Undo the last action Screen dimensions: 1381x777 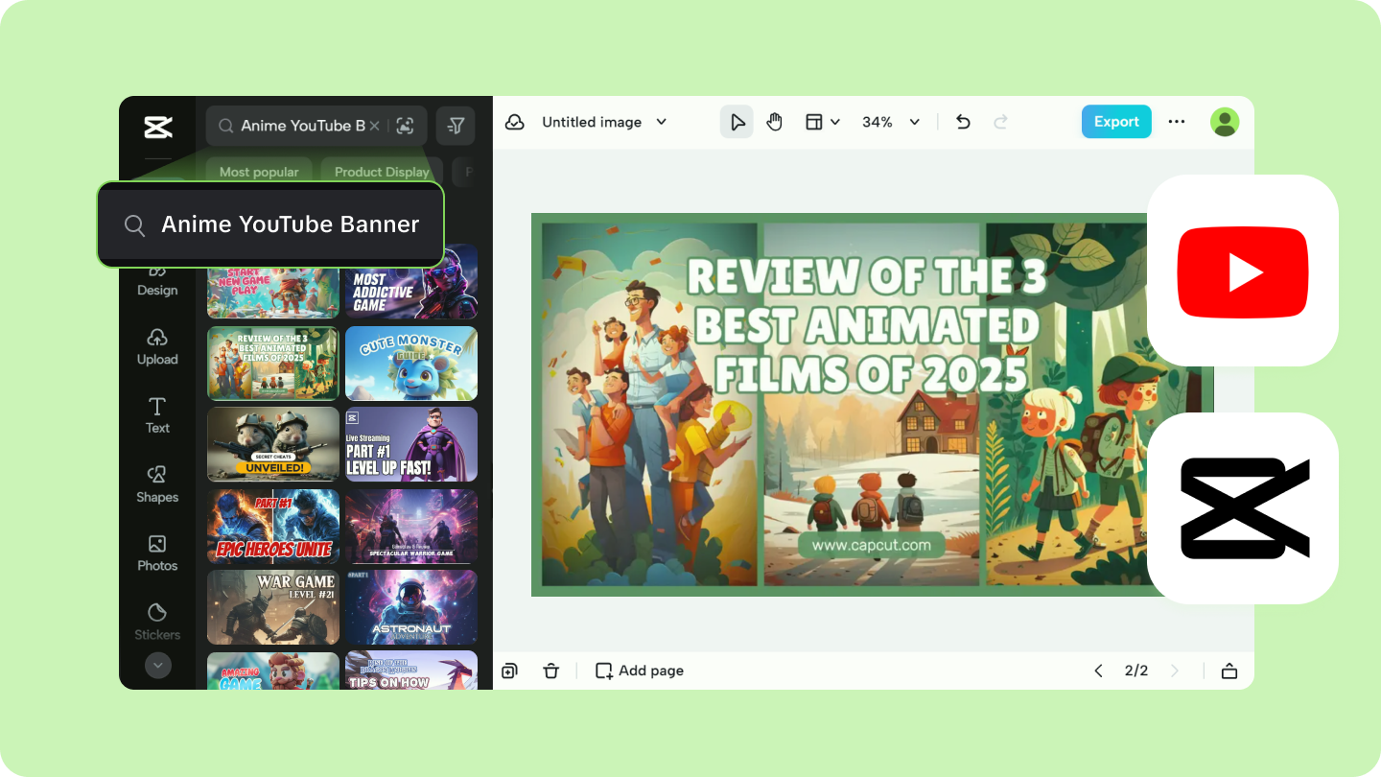(x=964, y=122)
